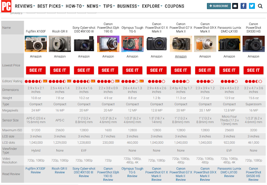Open Olympus Tough TG-5 Review link
267x185 pixels.
132,172
